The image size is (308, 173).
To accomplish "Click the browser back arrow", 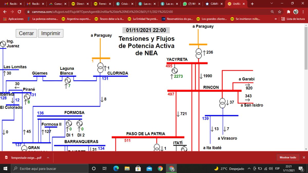I will [x=5, y=12].
